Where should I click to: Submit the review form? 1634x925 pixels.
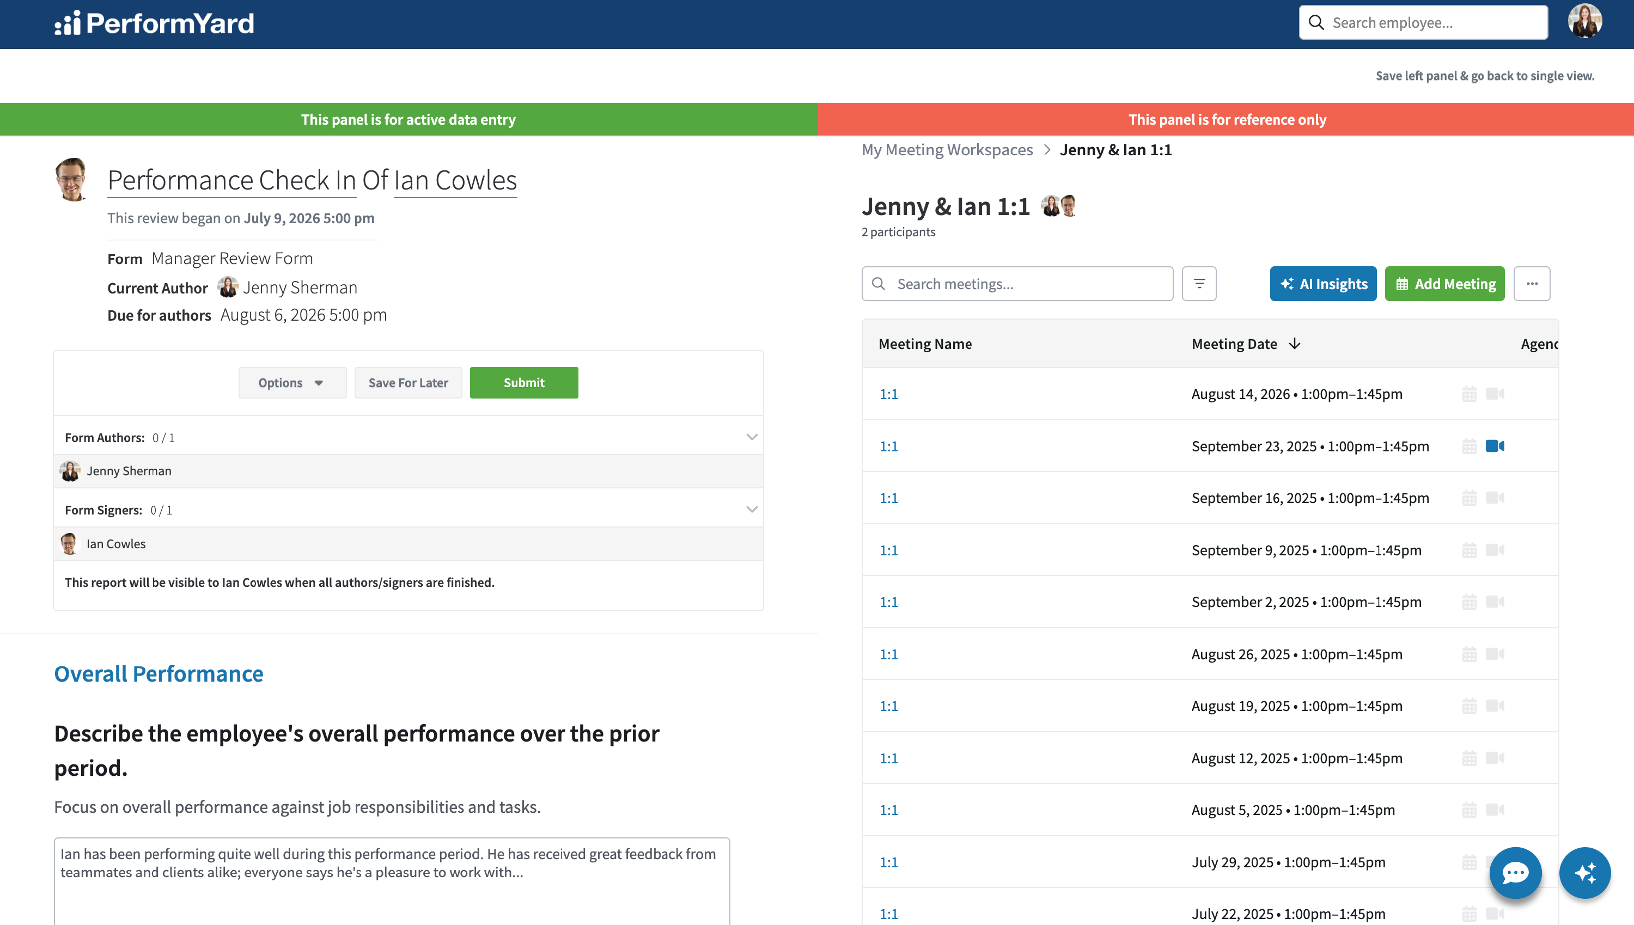tap(523, 382)
